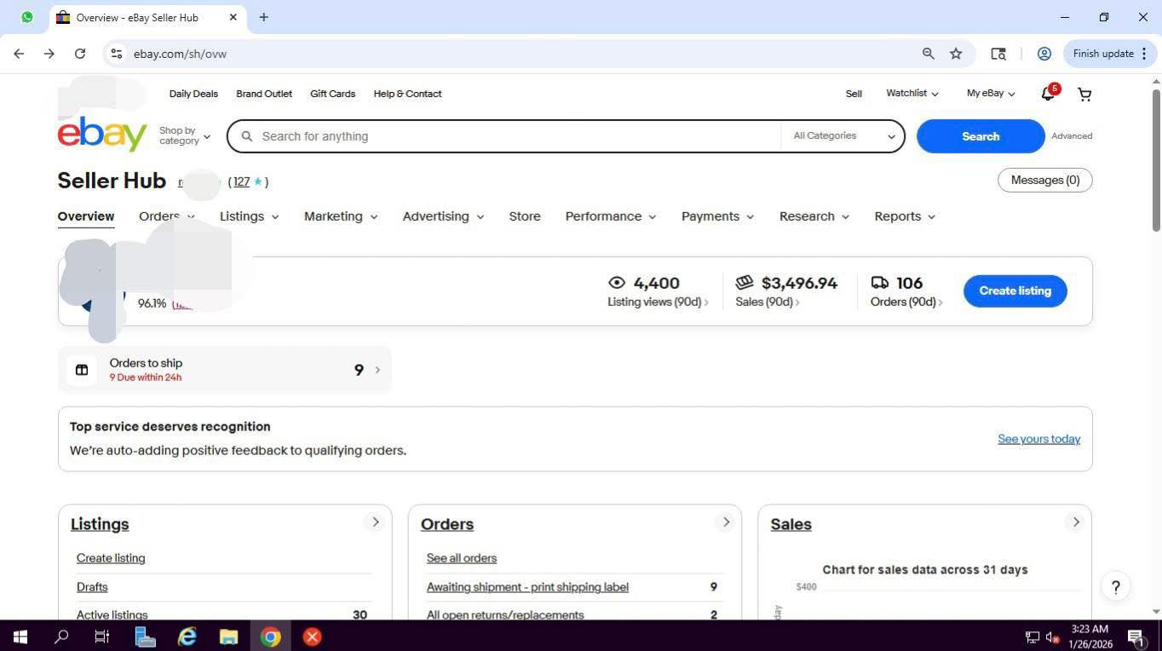1162x651 pixels.
Task: Open the notifications bell
Action: [1047, 94]
